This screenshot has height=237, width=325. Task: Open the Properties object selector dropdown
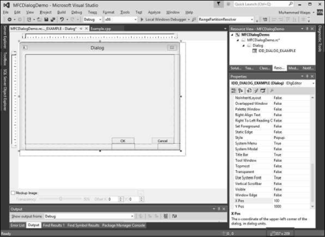coord(313,83)
